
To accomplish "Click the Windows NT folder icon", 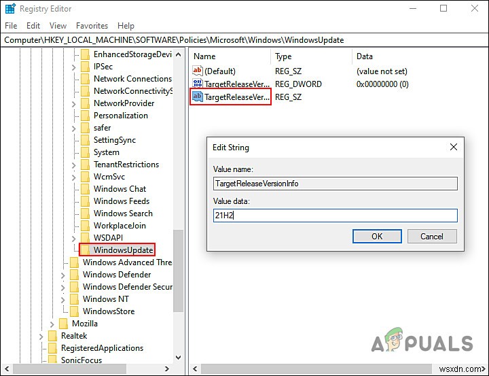I will [x=74, y=299].
